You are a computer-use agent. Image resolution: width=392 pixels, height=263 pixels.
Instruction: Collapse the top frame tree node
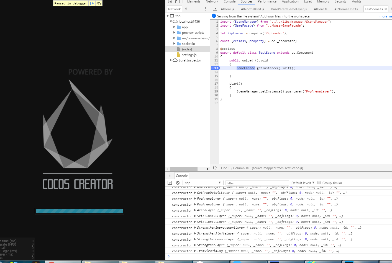[168, 16]
